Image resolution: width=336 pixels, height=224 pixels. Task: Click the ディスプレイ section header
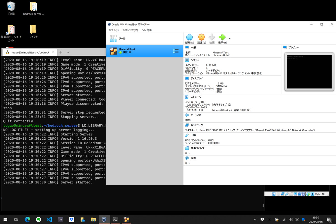pyautogui.click(x=197, y=78)
